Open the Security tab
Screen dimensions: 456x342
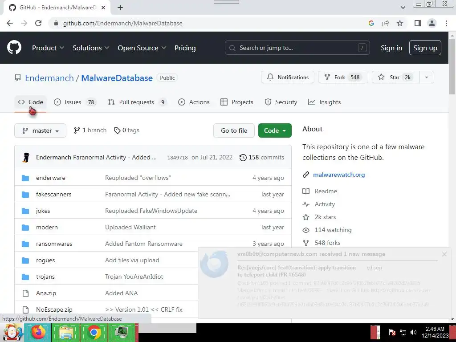[x=281, y=102]
